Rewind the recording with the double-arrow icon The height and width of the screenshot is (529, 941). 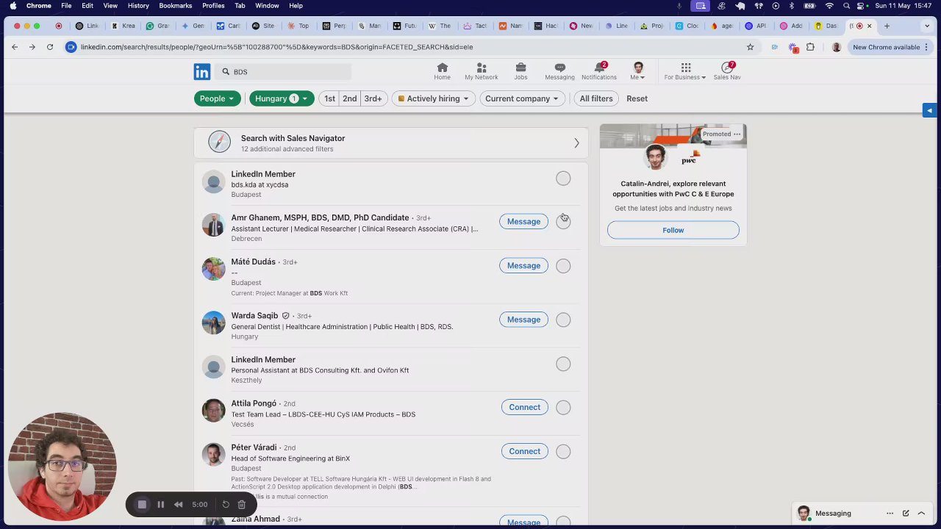tap(178, 505)
